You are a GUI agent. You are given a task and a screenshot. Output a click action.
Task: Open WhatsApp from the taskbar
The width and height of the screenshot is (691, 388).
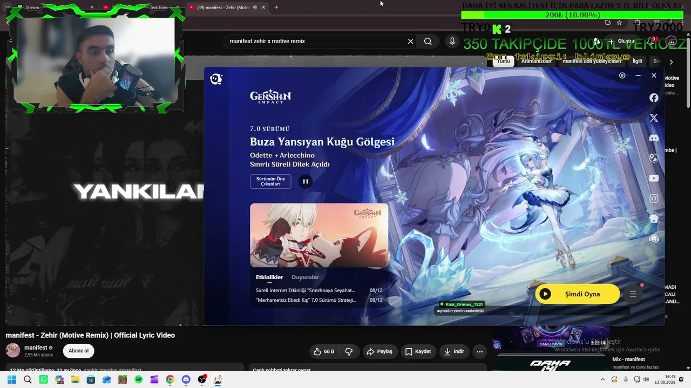pyautogui.click(x=44, y=379)
